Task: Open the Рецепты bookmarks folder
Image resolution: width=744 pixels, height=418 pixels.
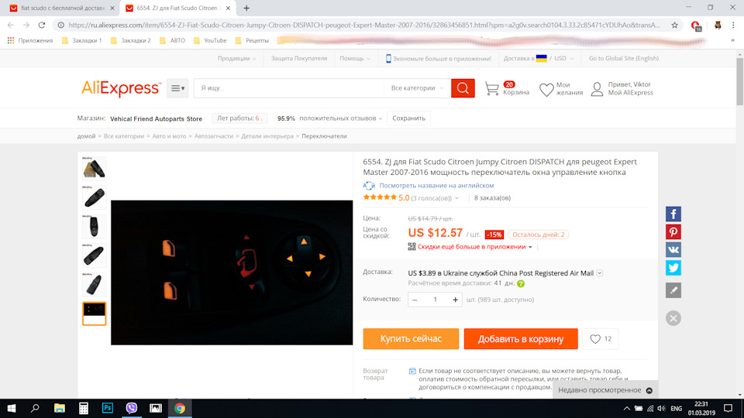Action: pyautogui.click(x=252, y=40)
